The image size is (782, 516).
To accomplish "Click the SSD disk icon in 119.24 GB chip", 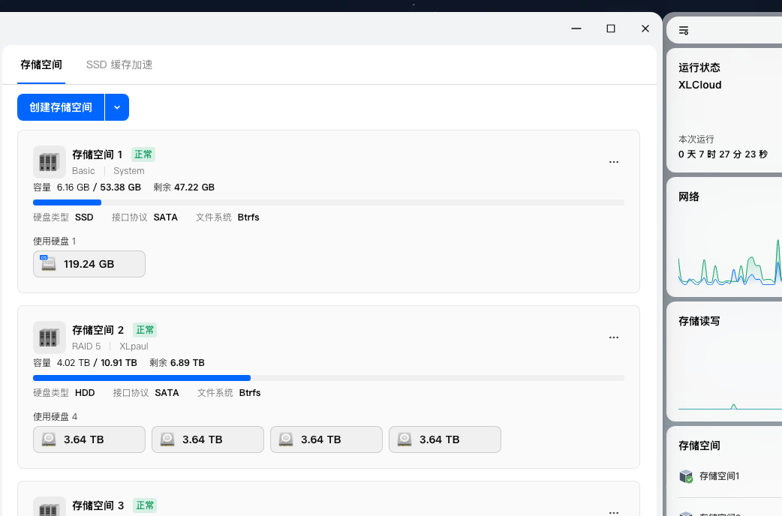I will point(48,263).
